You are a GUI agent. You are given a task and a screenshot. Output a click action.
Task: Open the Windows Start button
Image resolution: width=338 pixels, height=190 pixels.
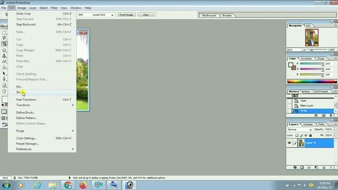tap(6, 185)
